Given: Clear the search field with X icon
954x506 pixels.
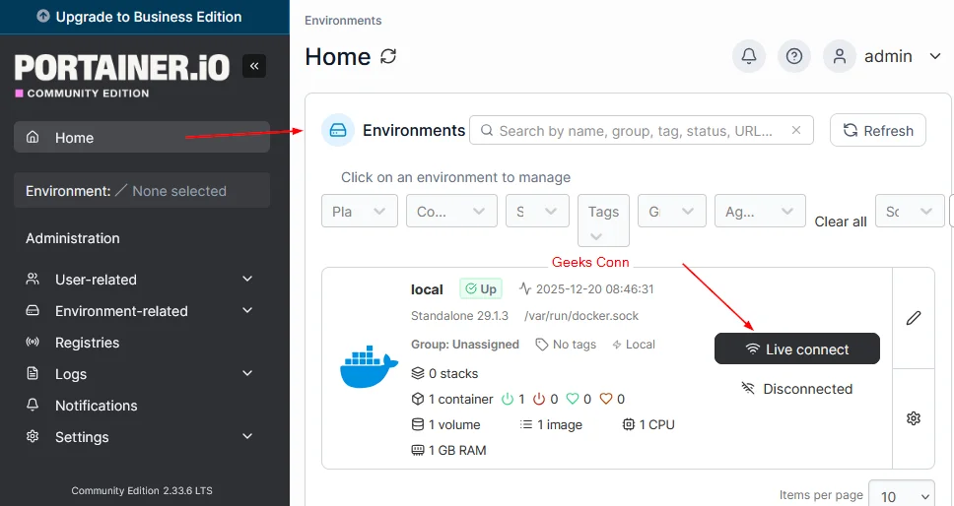Looking at the screenshot, I should [x=796, y=130].
